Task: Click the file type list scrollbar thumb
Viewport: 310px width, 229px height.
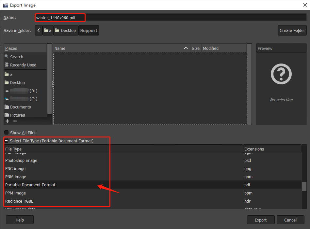Action: pos(304,186)
